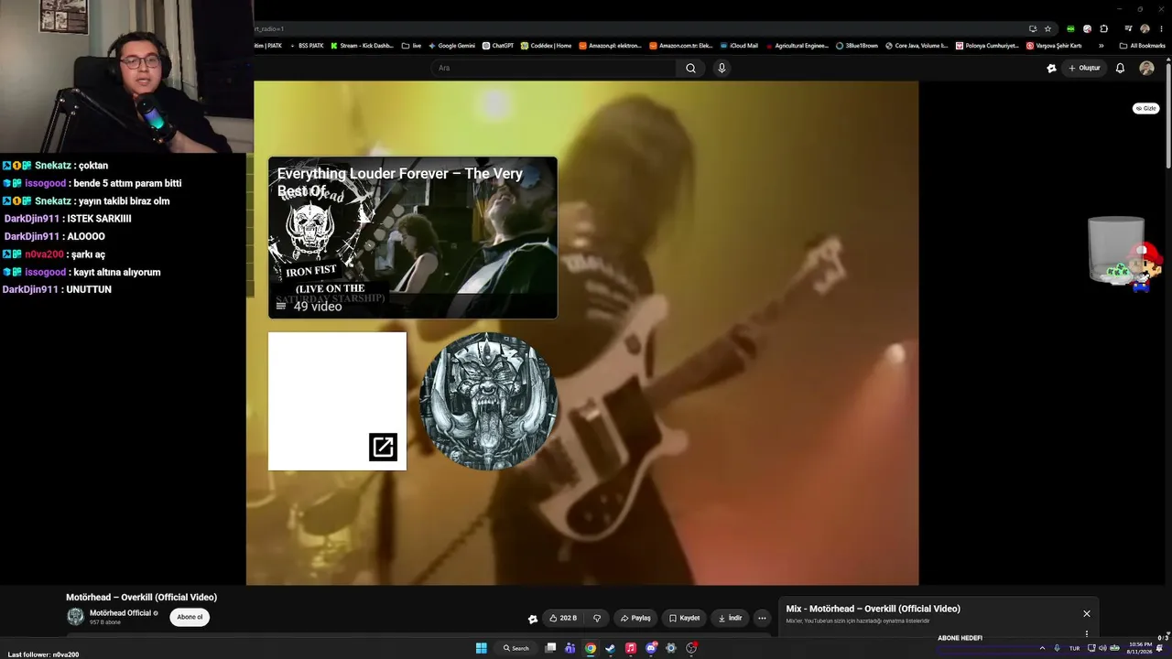Open the Mix panel three-dot options
The image size is (1172, 659).
point(1087,633)
